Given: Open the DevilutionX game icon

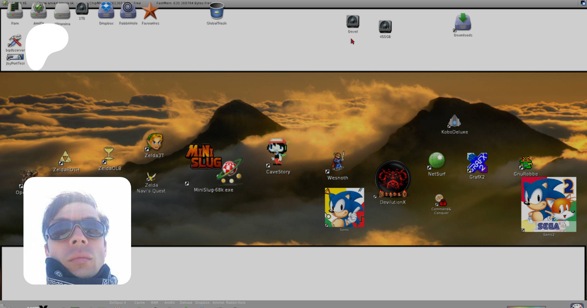Looking at the screenshot, I should tap(393, 179).
